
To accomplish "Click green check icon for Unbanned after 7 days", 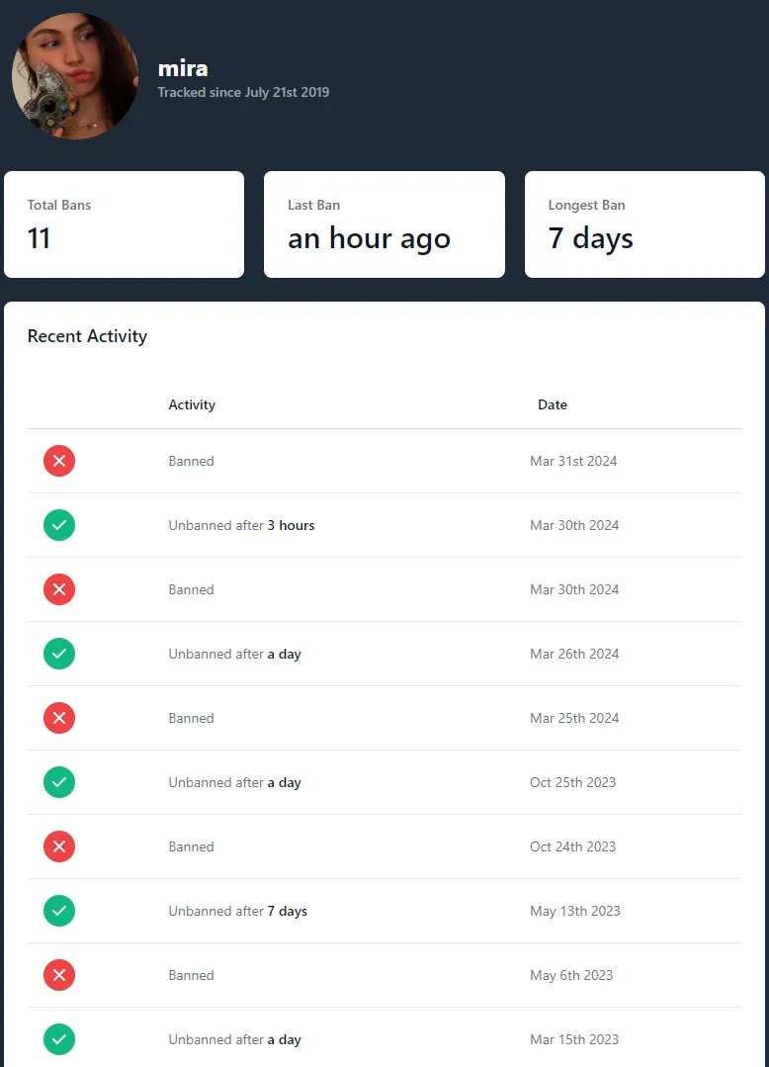I will coord(59,911).
